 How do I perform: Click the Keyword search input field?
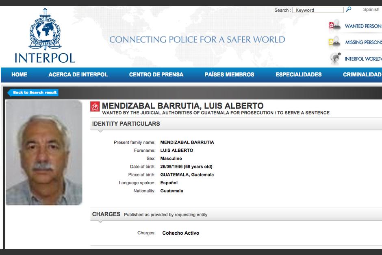pos(318,9)
